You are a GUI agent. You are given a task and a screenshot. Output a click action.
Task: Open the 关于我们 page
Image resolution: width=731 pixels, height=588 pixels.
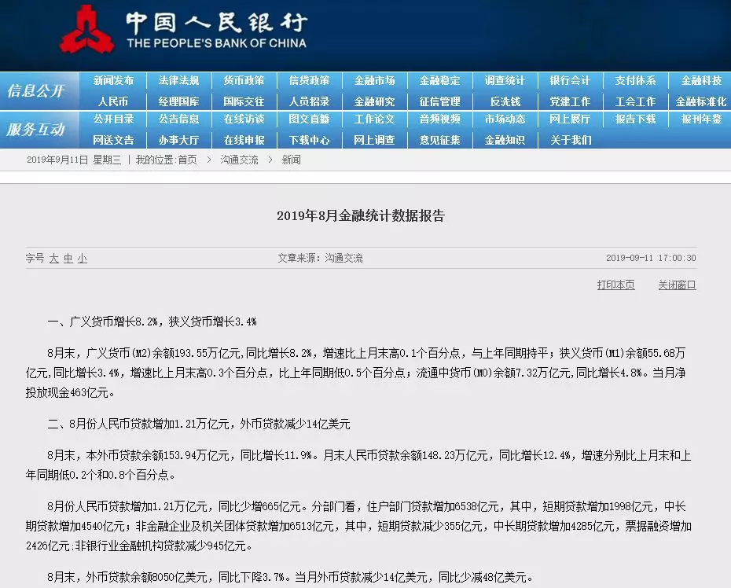tap(570, 140)
